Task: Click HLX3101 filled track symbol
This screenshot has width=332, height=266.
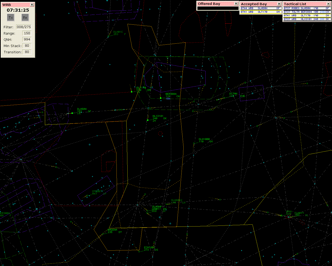Action: pos(148,120)
